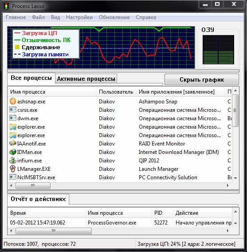Click the CPU load graph area

tap(101, 47)
